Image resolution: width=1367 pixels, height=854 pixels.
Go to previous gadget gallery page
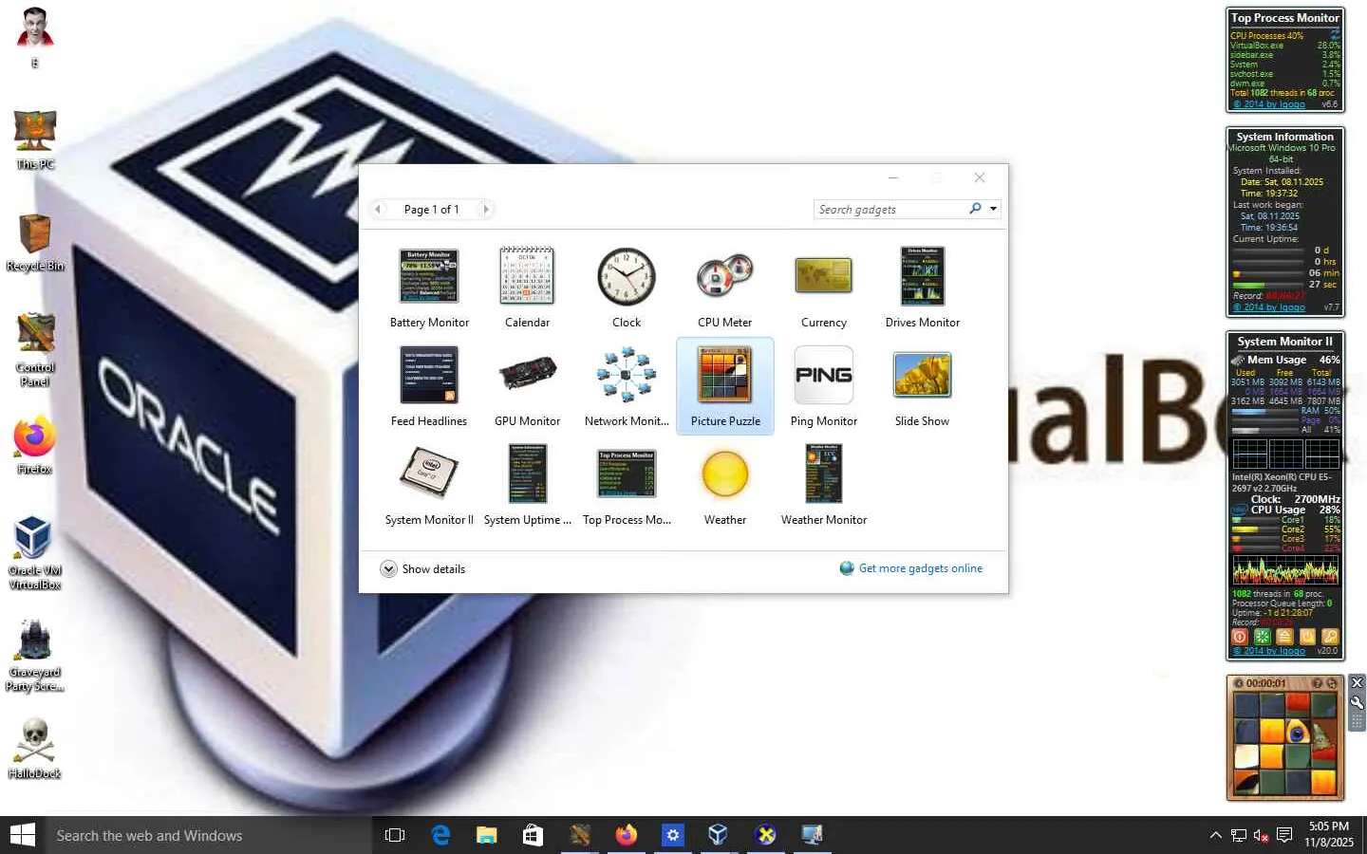pos(378,209)
